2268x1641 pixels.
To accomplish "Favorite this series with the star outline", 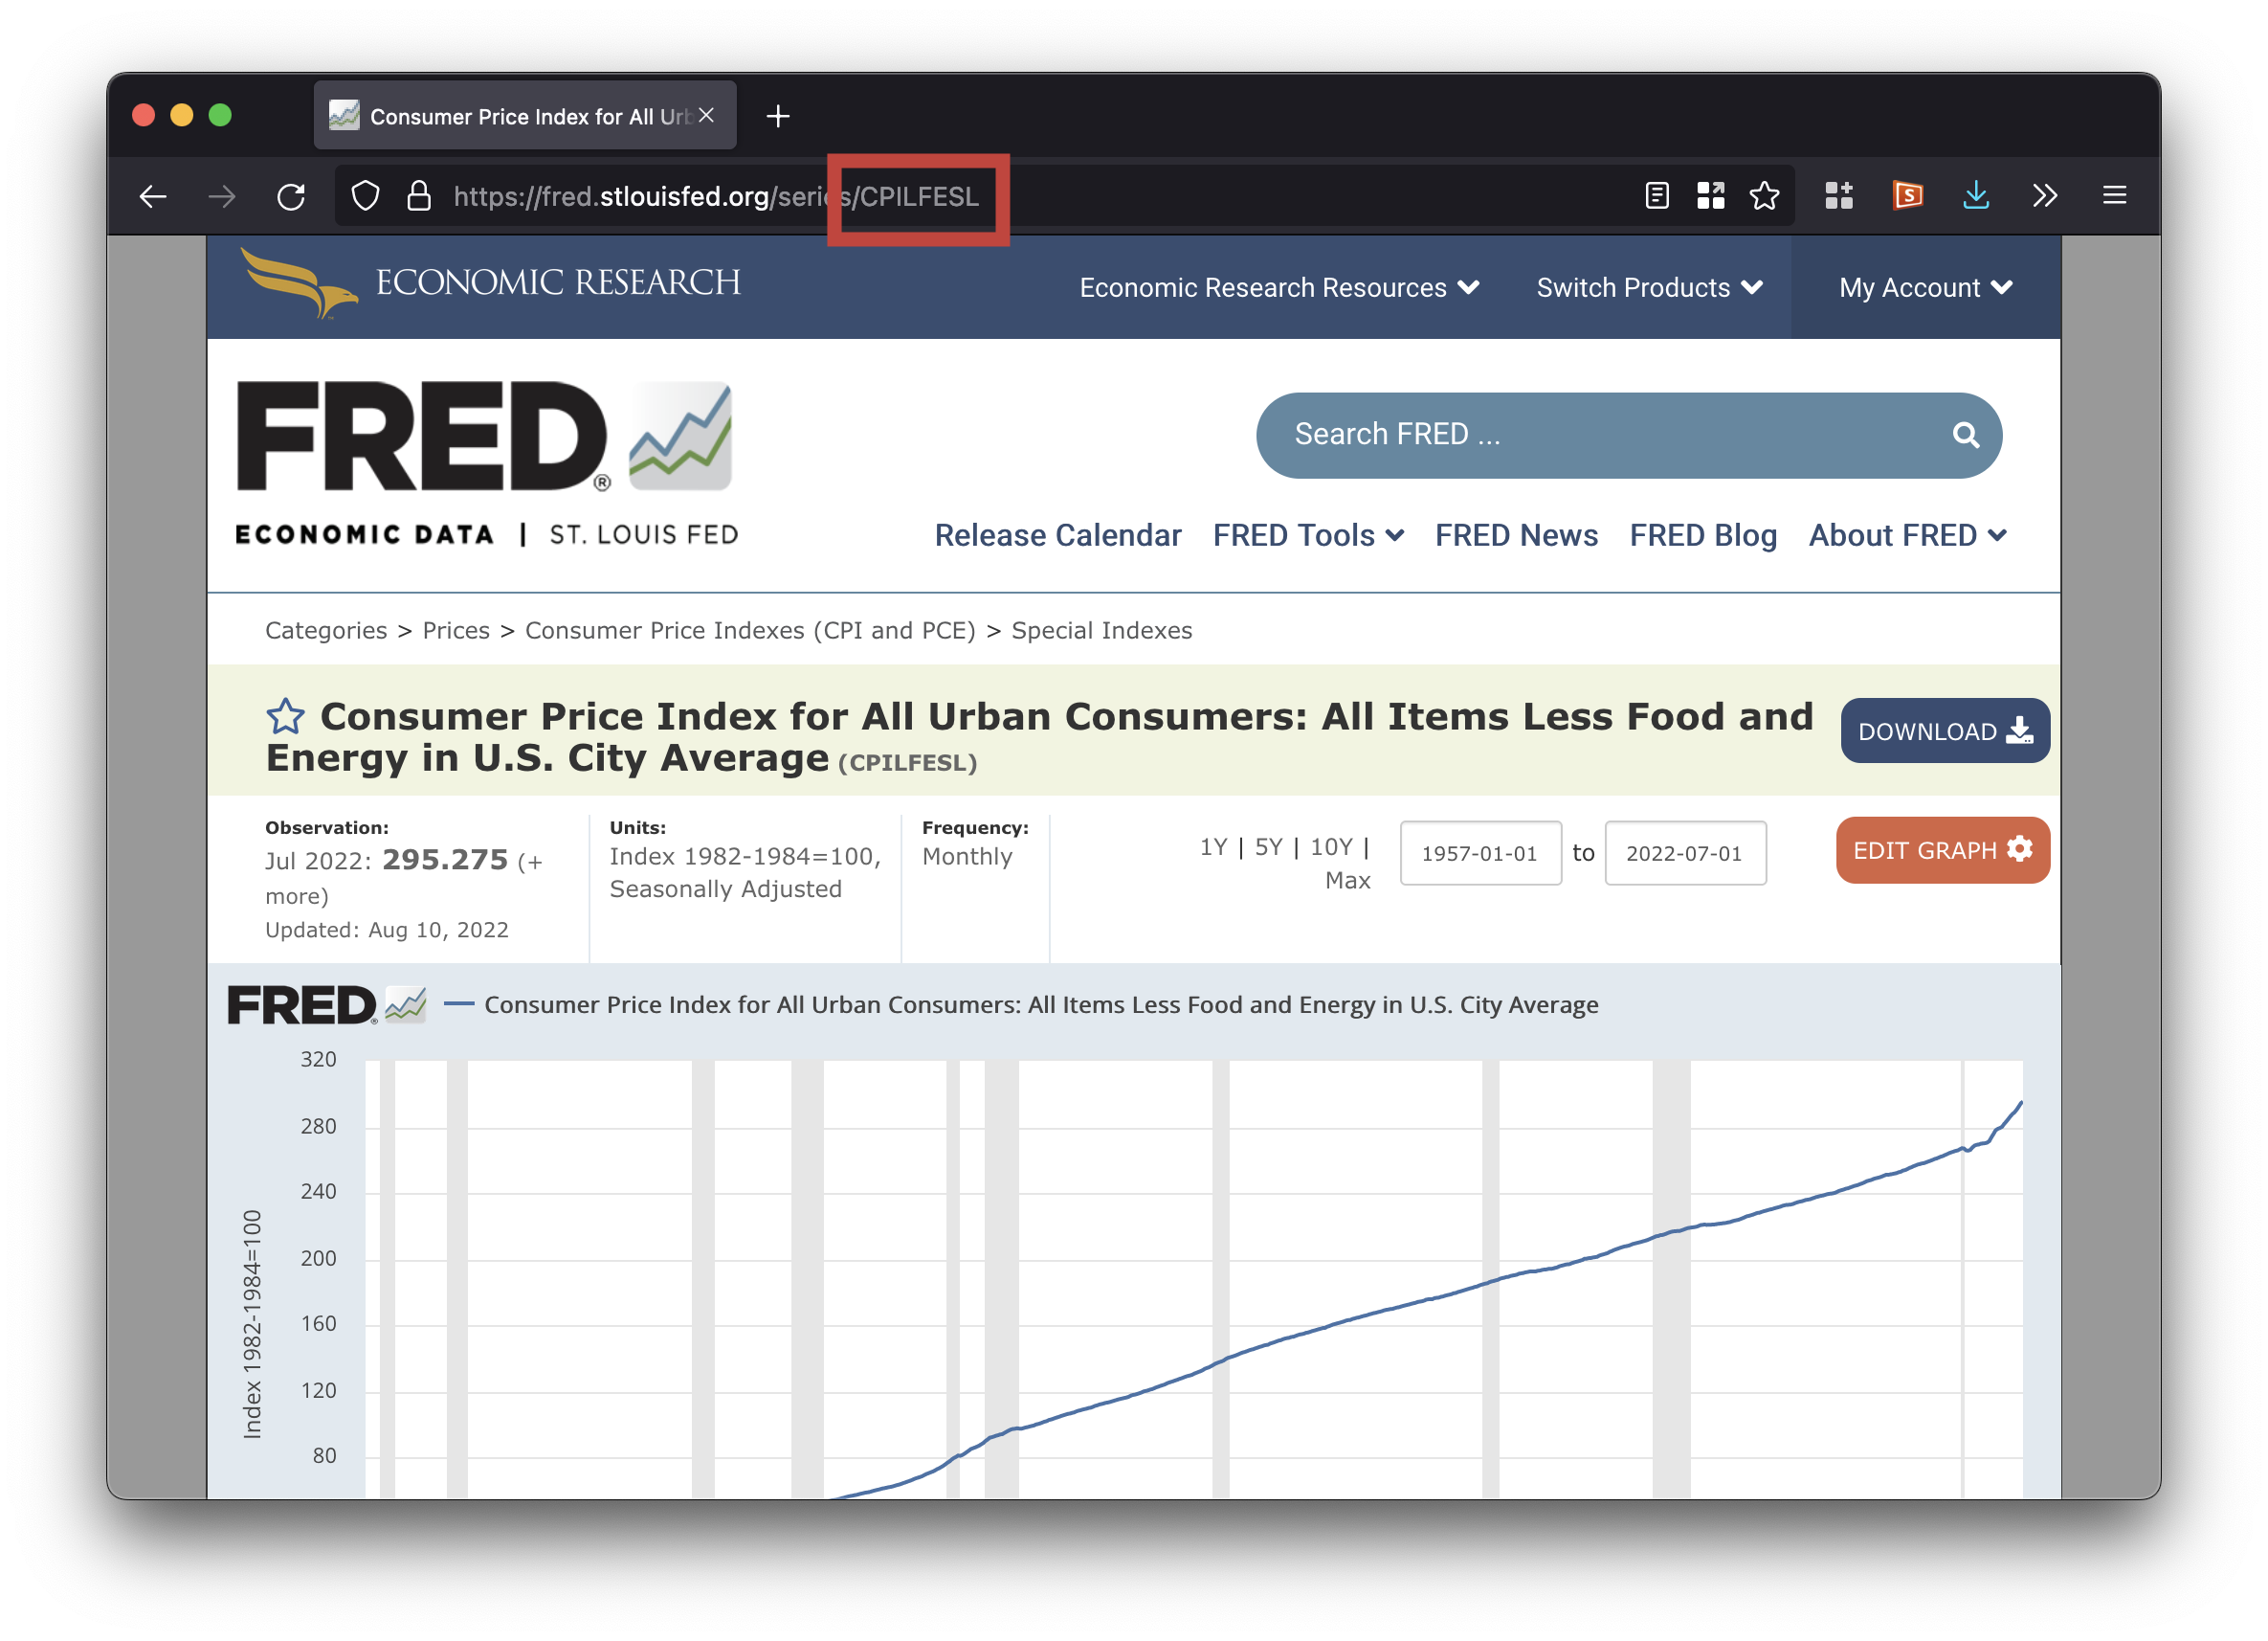I will 285,716.
